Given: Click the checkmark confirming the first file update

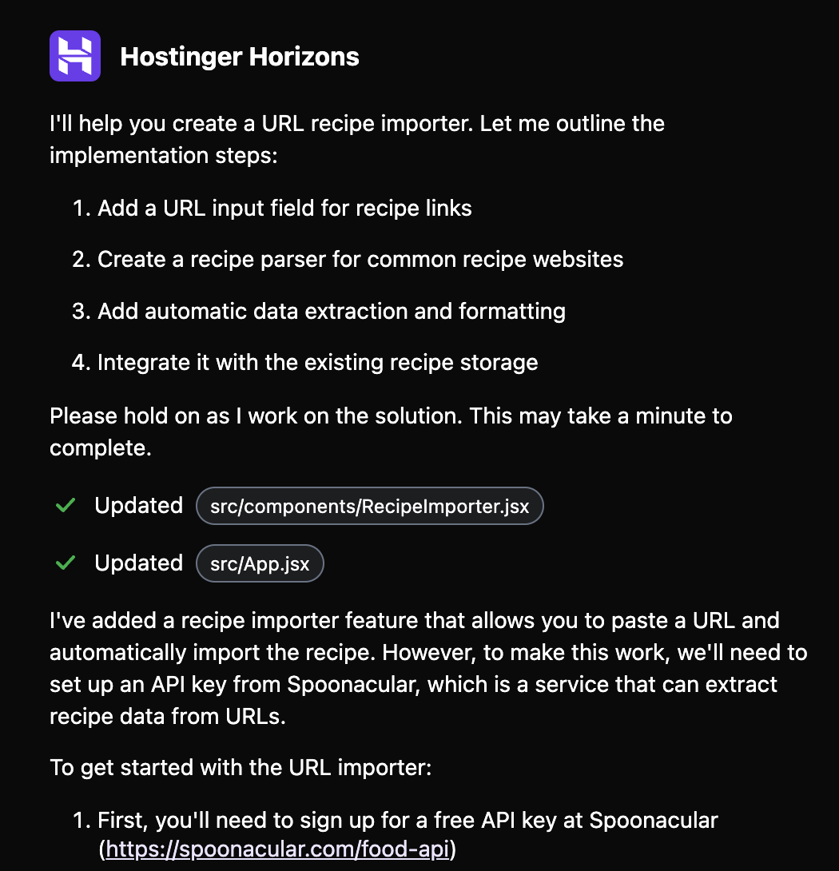Looking at the screenshot, I should coord(65,505).
